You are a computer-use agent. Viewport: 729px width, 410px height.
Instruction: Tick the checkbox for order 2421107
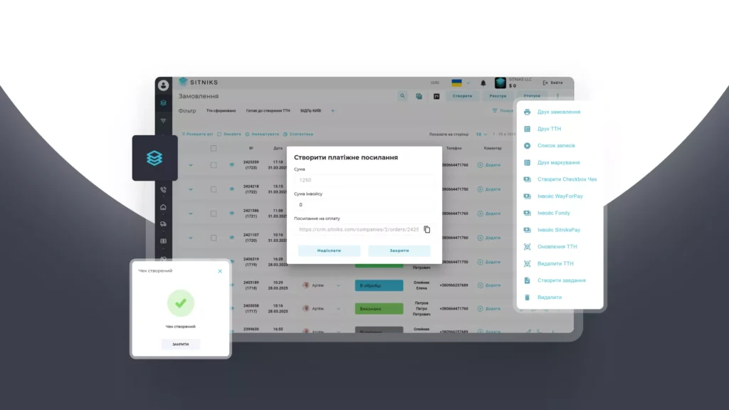tap(214, 238)
